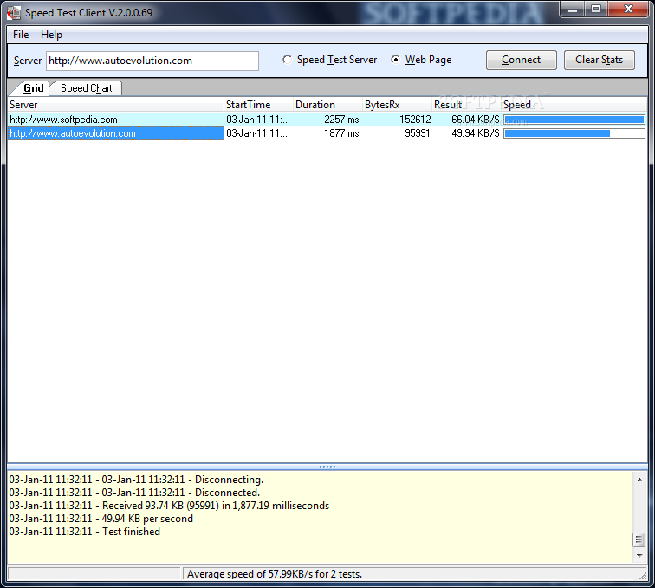Click the Speed Test Client title bar icon
The image size is (655, 588).
pos(13,13)
